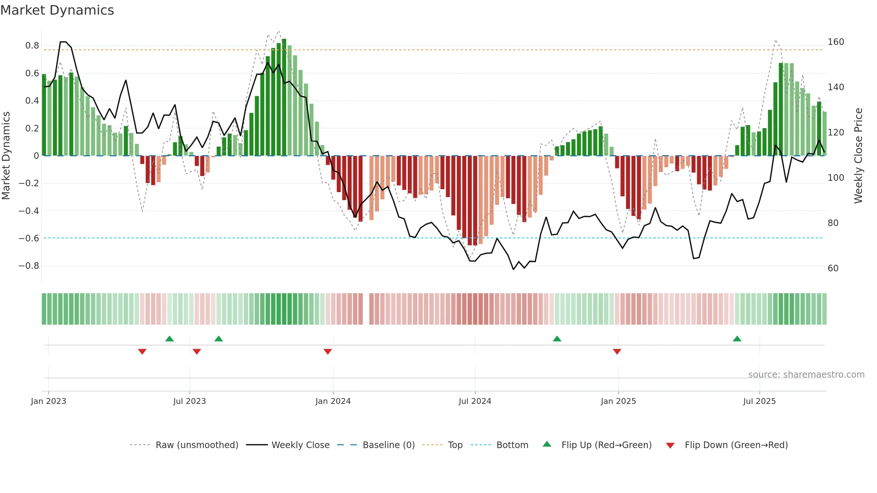Click the −0.6 left axis tick label

point(29,238)
